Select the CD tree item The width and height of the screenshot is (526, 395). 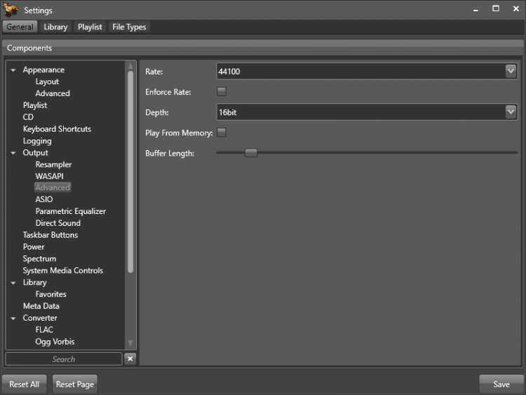(x=28, y=116)
